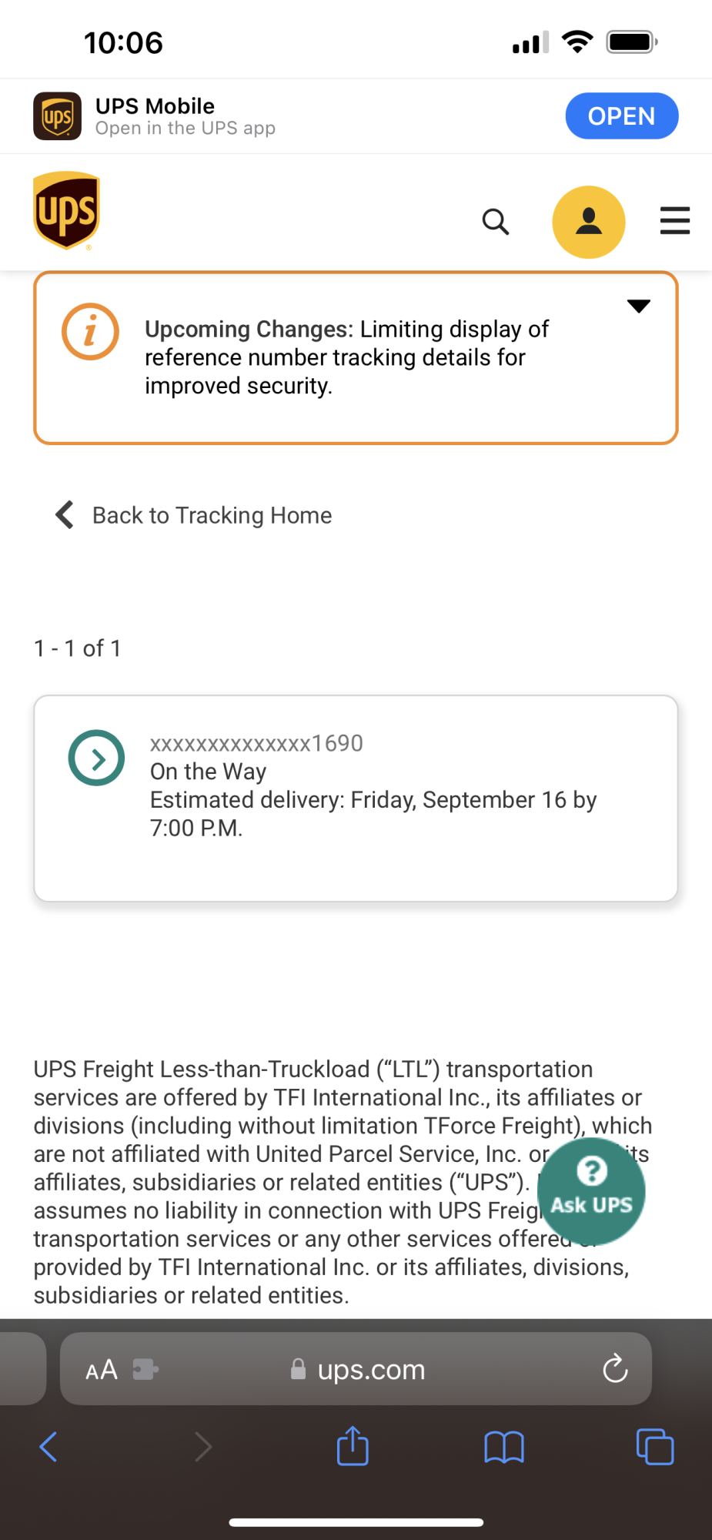Reload the page with refresh icon
Screen dimensions: 712x1540
tap(615, 1369)
